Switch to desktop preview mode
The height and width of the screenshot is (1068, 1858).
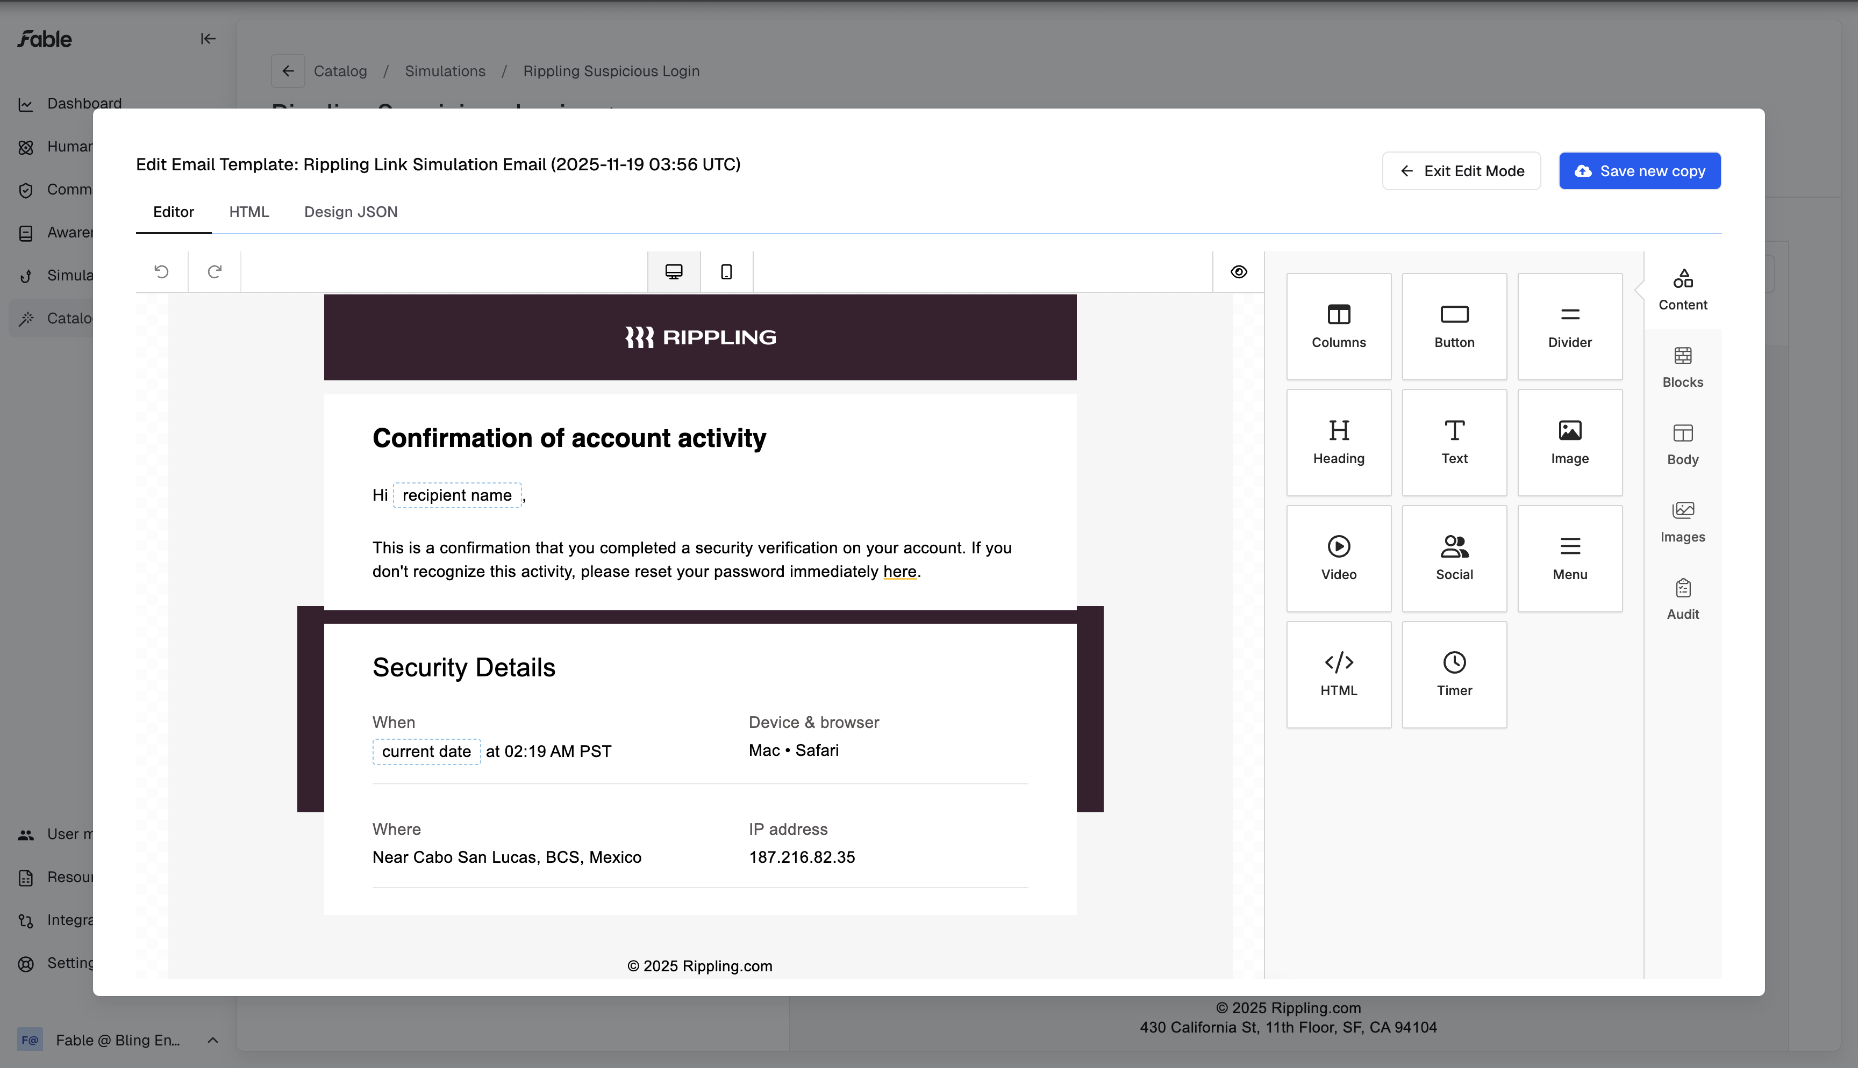click(x=674, y=272)
